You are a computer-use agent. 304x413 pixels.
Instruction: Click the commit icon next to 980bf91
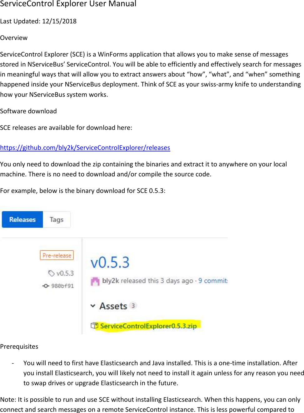coord(45,286)
